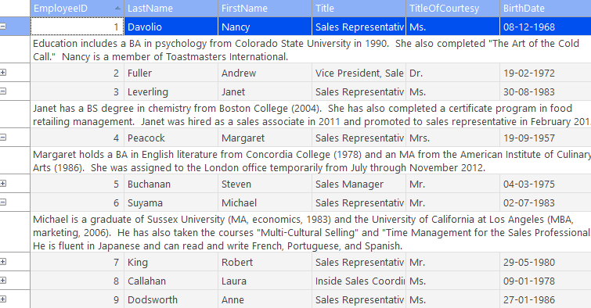Select the Buchanan last name cell
The image size is (591, 308).
[x=171, y=184]
